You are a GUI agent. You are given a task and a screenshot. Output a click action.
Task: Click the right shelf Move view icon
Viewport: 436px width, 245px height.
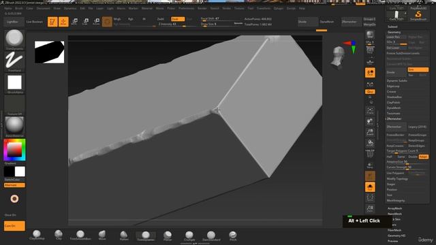tap(370, 121)
